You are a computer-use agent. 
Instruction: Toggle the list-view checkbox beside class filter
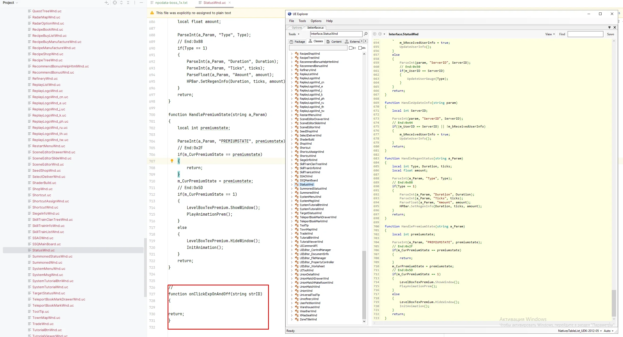[351, 48]
